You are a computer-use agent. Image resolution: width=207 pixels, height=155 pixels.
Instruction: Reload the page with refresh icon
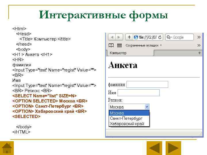160,37
